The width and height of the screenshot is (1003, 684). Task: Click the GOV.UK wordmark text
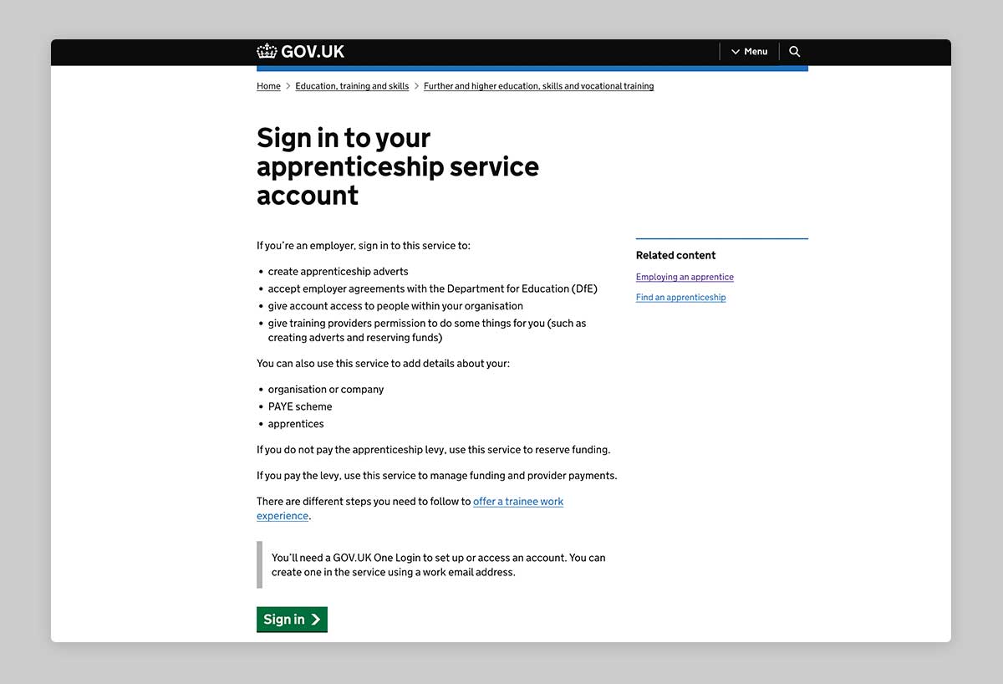pos(313,52)
